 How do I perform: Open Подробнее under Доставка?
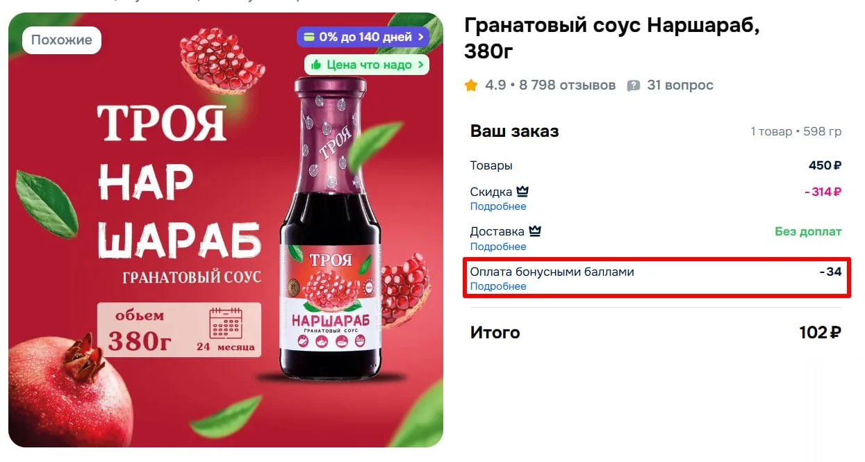(498, 247)
